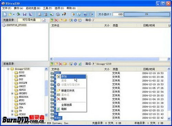
Task: Select the NU2004 folder in local tree
Action: (x=23, y=97)
